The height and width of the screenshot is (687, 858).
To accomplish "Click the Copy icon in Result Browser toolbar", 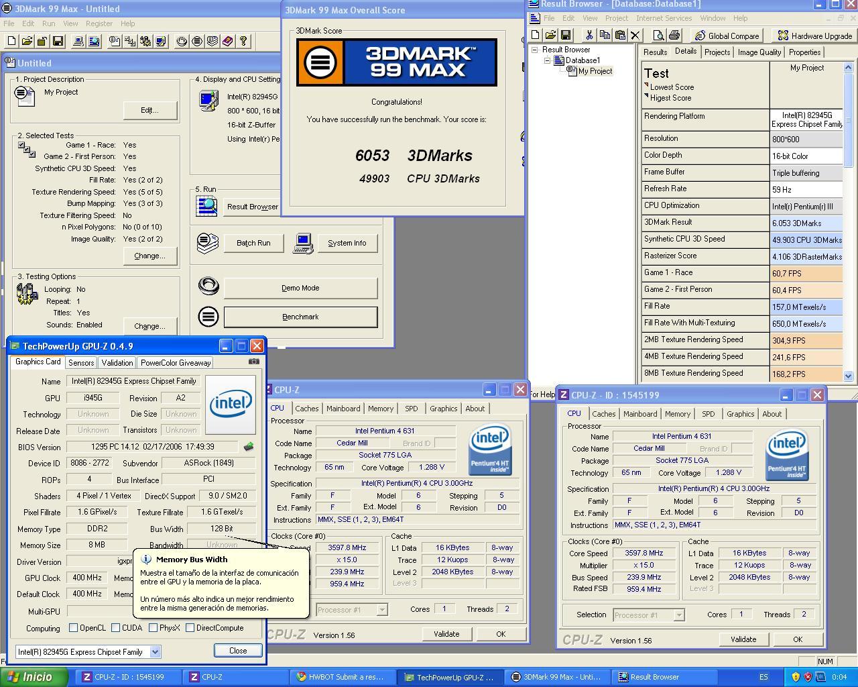I will (605, 35).
